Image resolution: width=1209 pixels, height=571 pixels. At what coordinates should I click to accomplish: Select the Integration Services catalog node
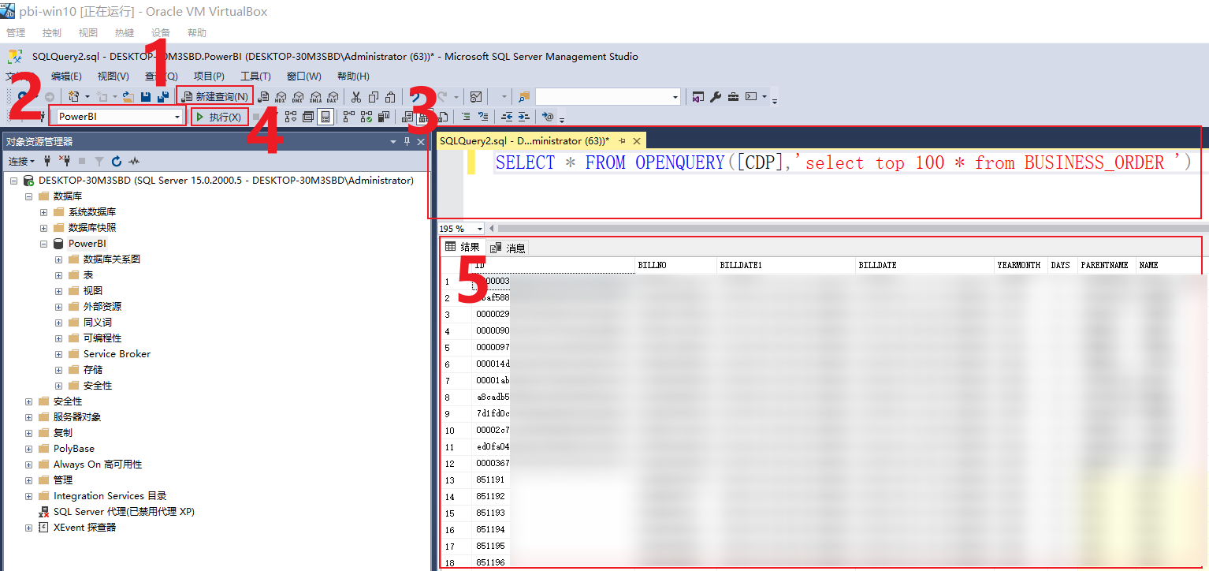click(110, 496)
